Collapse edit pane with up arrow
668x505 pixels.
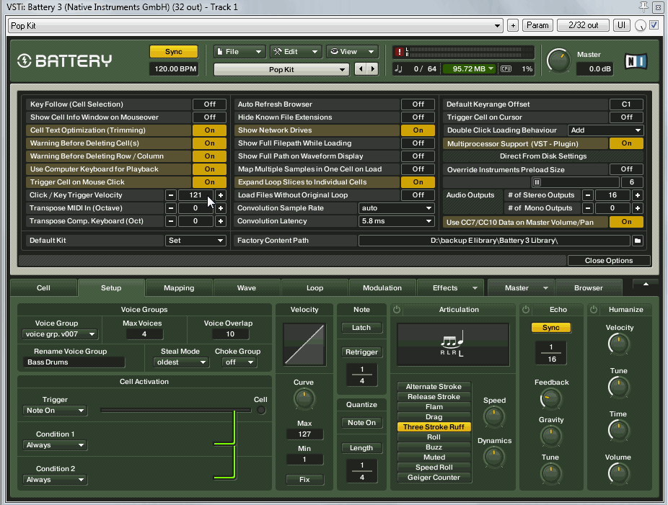(x=646, y=284)
